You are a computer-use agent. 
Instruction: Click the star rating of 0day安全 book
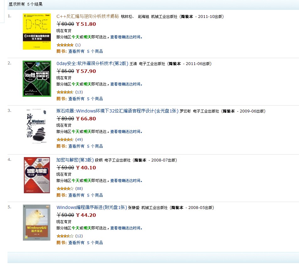pos(65,92)
